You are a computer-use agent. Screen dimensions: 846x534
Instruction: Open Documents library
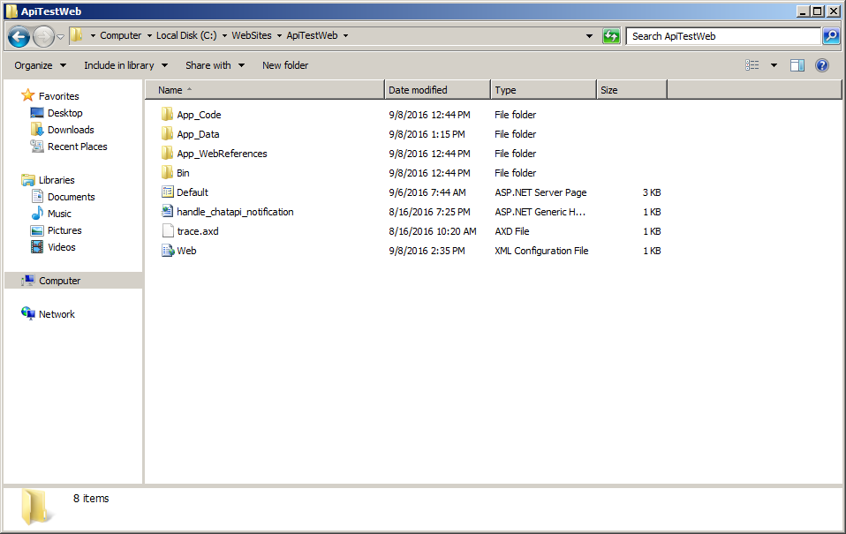(x=71, y=197)
